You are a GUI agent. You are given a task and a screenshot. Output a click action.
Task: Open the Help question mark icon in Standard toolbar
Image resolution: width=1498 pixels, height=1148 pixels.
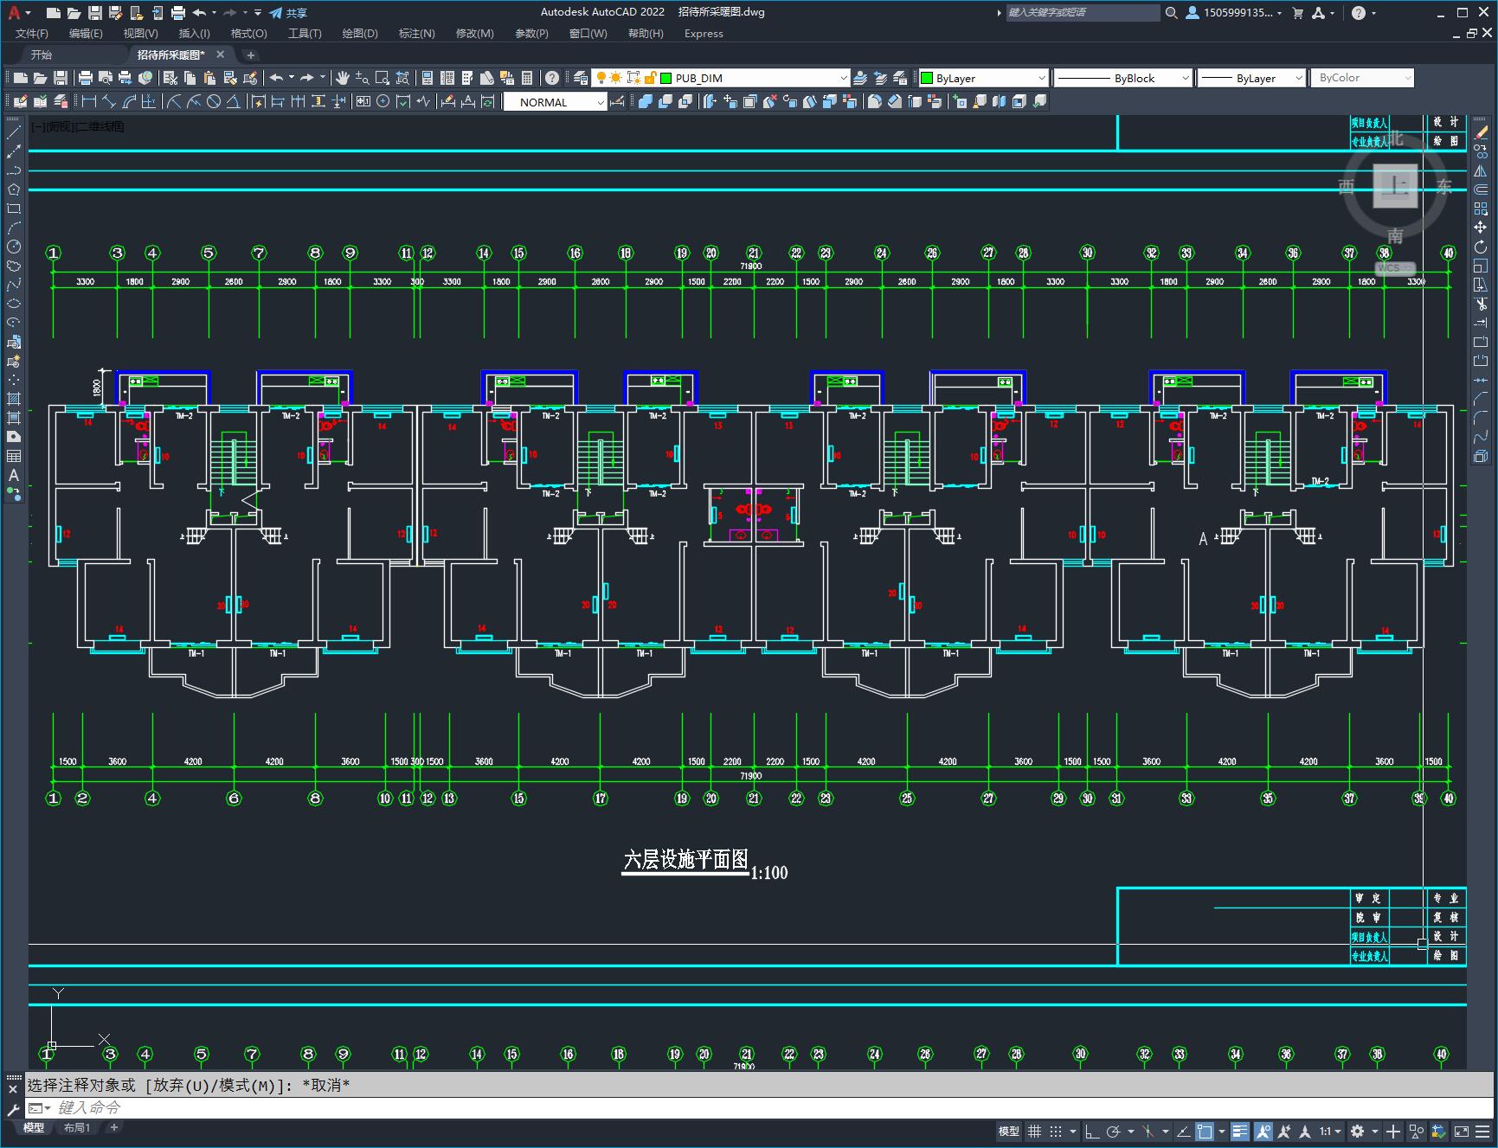(552, 78)
